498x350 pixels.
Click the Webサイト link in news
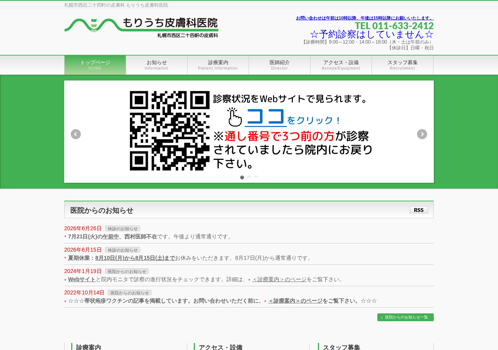pyautogui.click(x=82, y=279)
